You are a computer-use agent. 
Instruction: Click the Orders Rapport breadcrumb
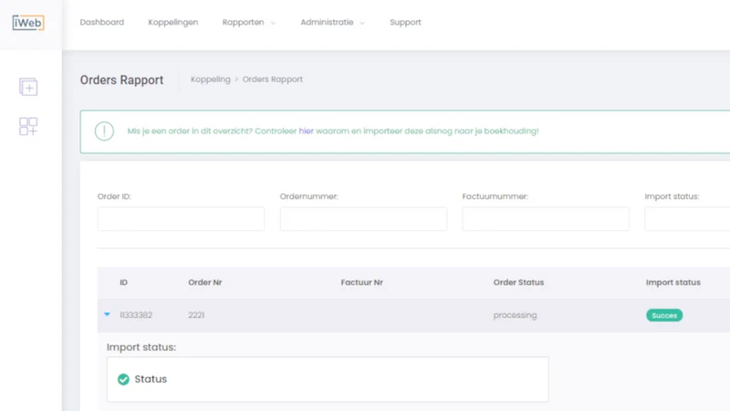coord(272,79)
